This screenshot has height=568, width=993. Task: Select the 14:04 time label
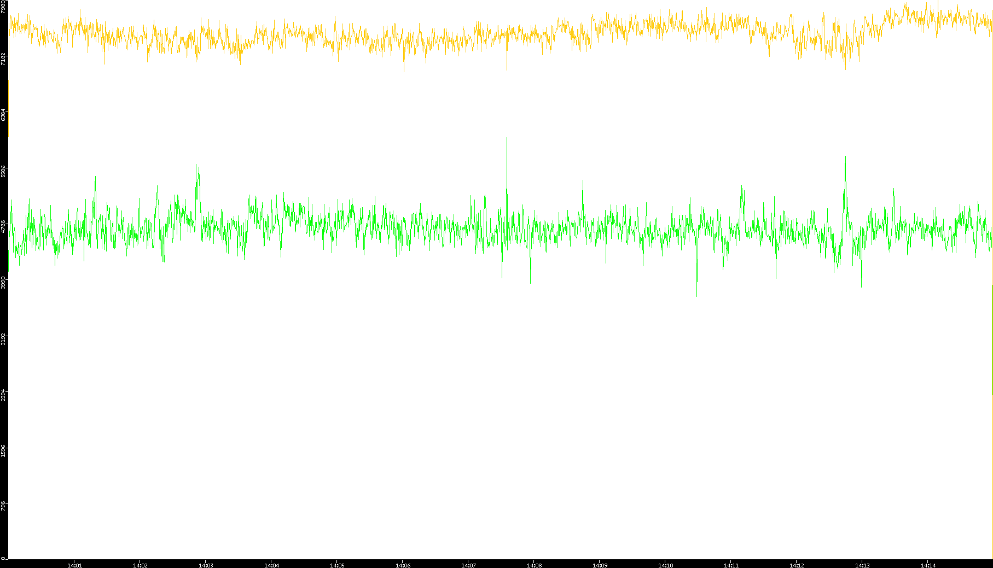click(271, 565)
